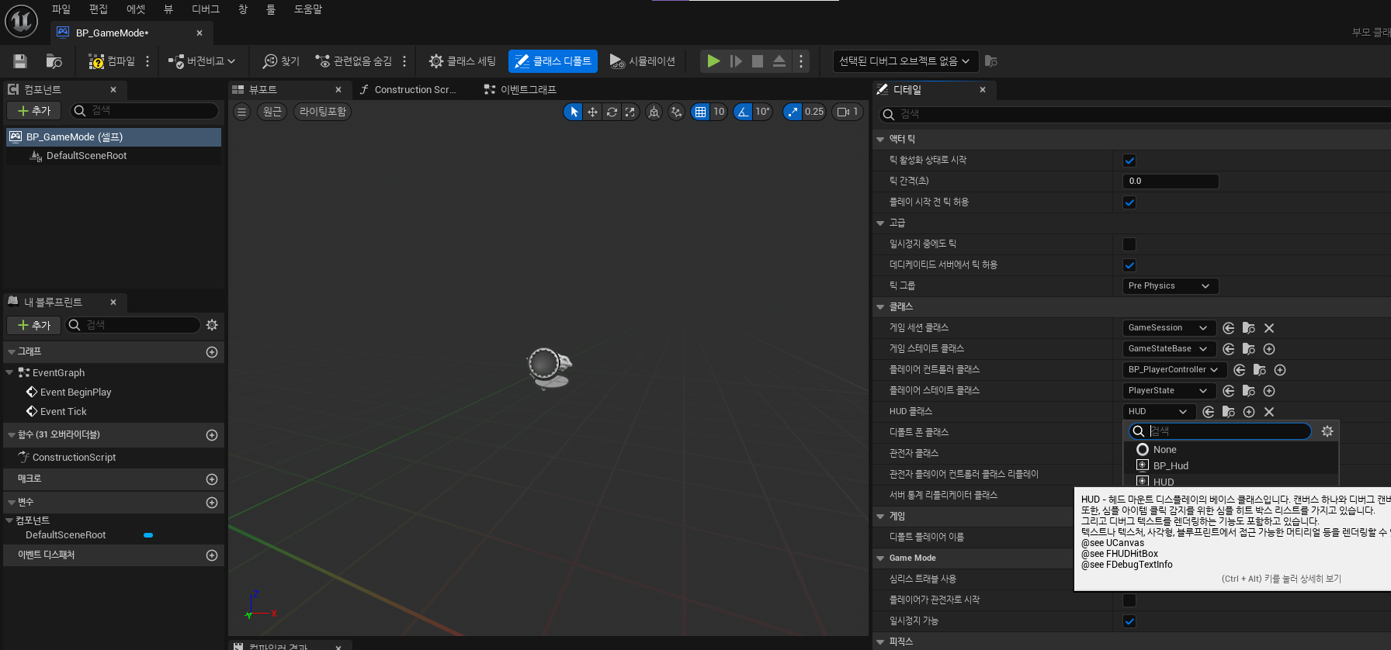Click the 찾기 search toolbar button
The image size is (1391, 650).
[281, 61]
